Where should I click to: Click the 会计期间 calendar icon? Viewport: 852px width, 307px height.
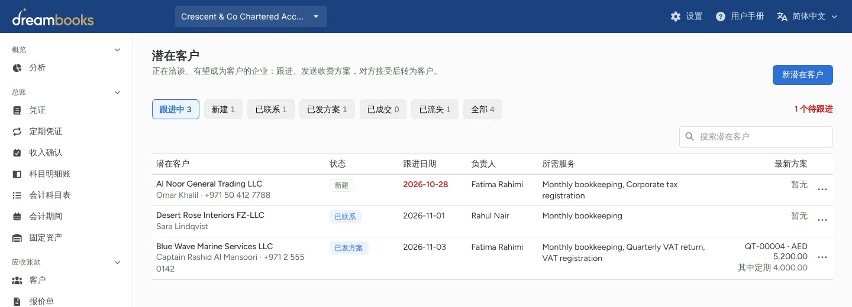point(17,217)
